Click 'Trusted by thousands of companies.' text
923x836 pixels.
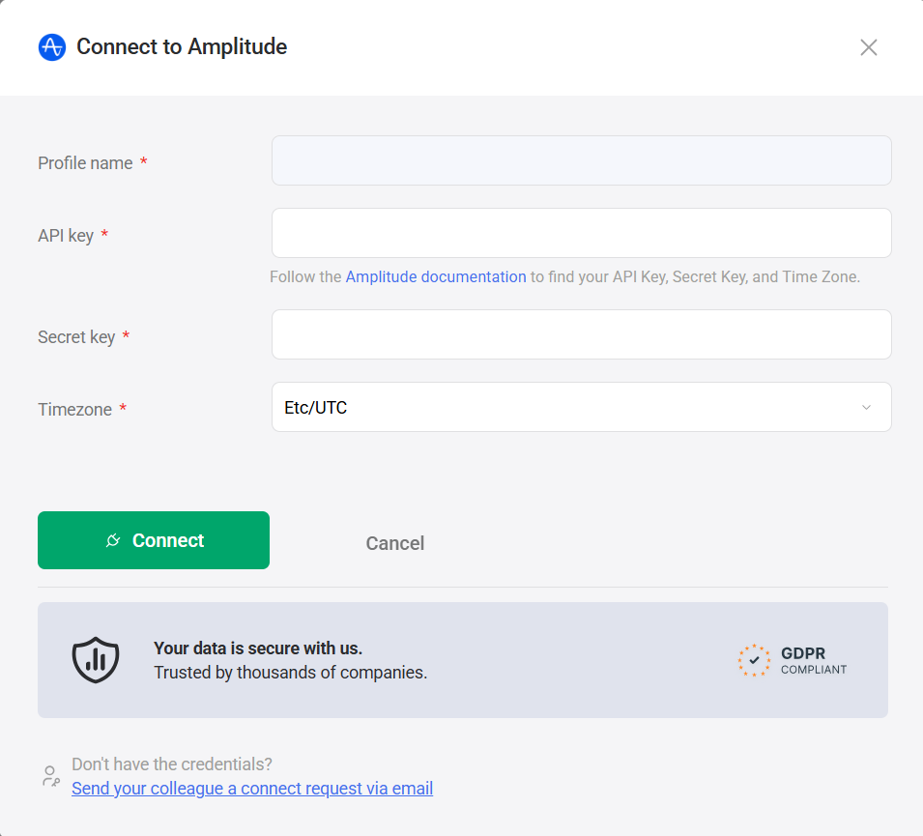(290, 673)
